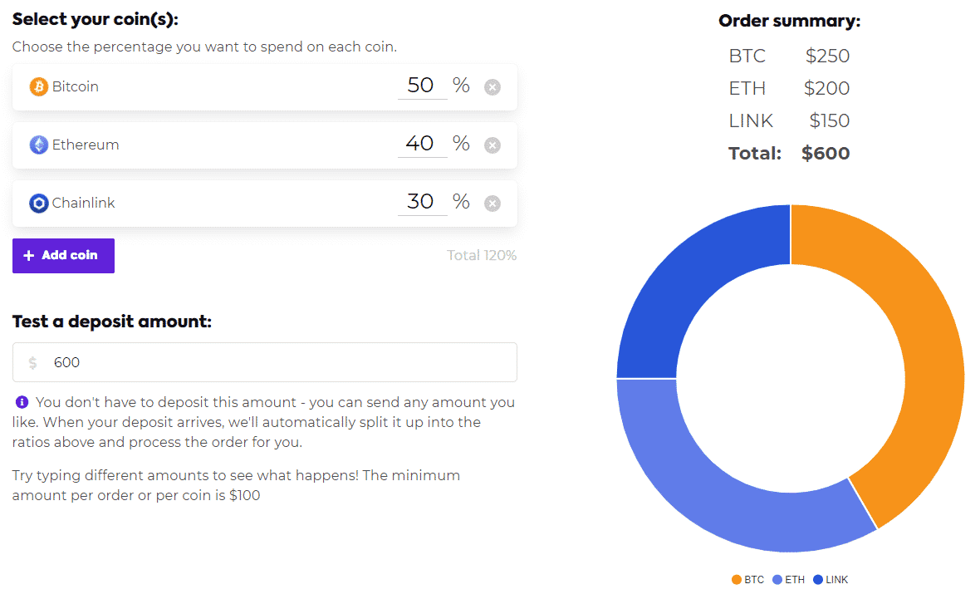Click the dollar sign in deposit field

pyautogui.click(x=33, y=362)
